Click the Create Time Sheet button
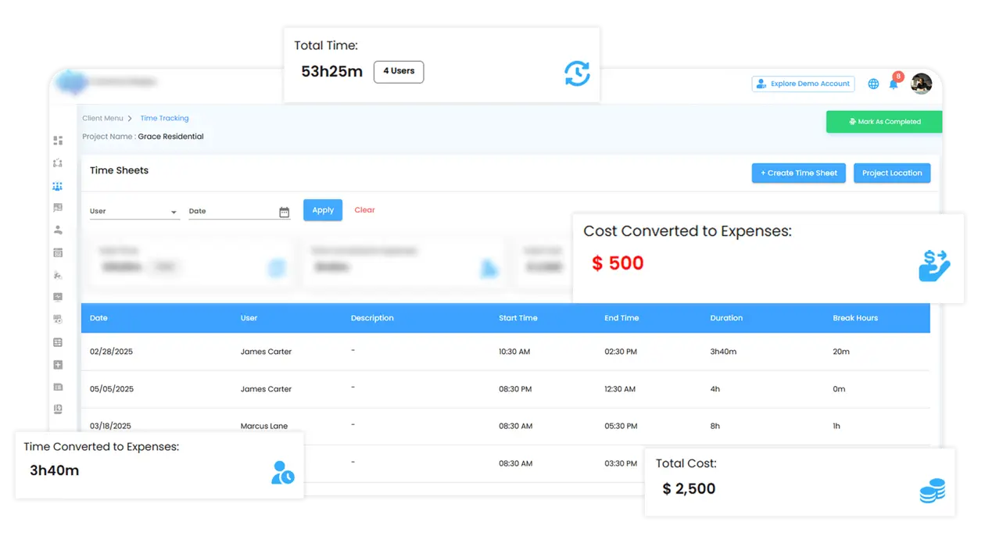985x554 pixels. (798, 173)
